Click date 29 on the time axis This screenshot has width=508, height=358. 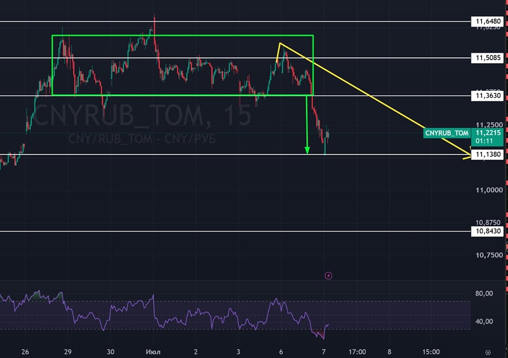coord(68,352)
